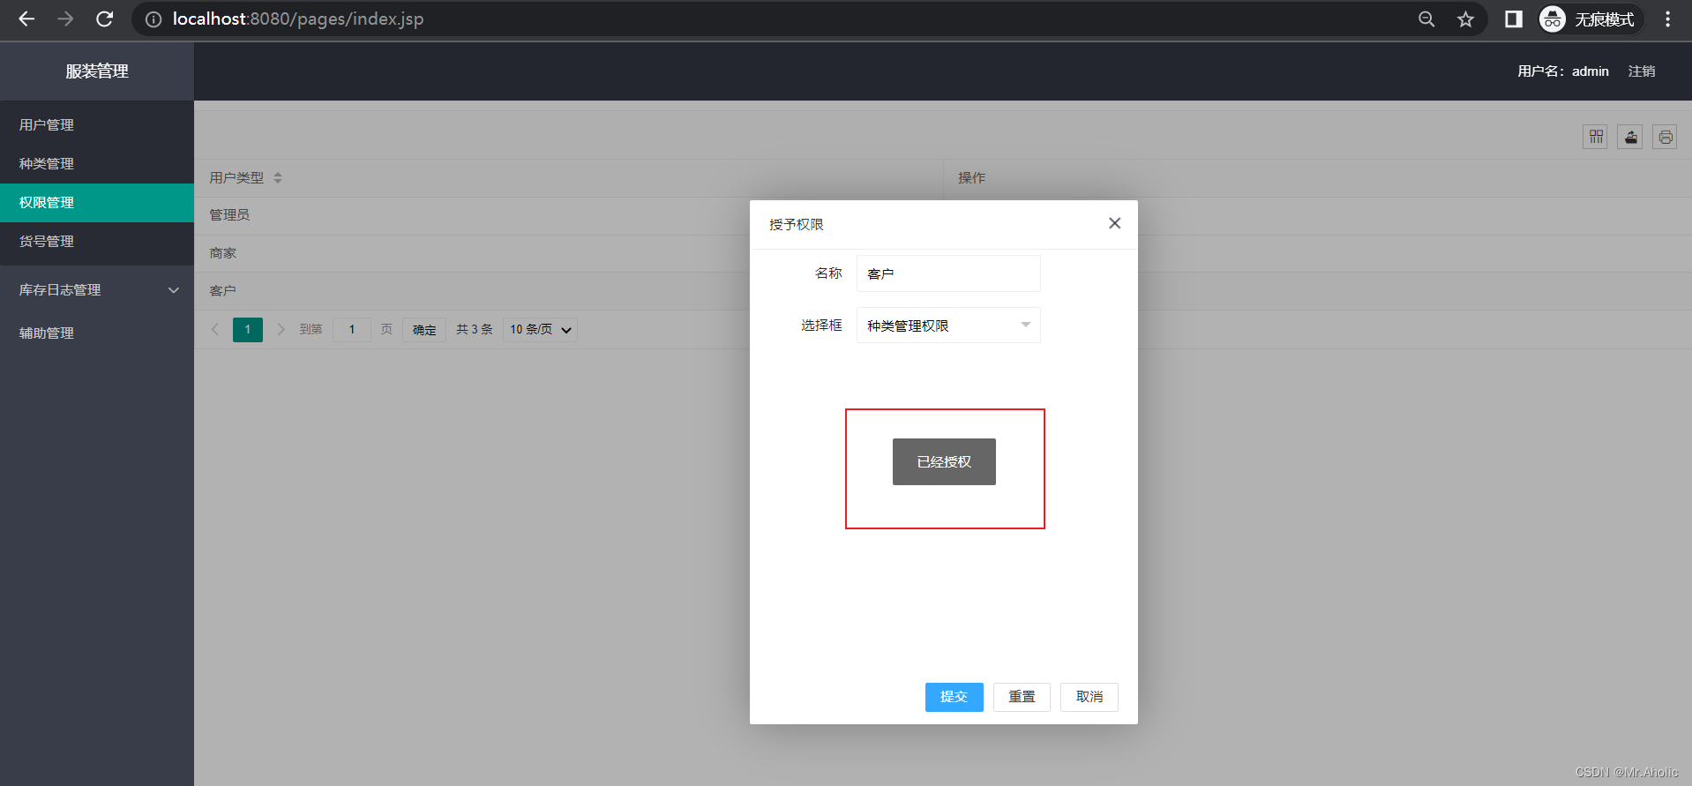
Task: Reload the page
Action: (x=104, y=19)
